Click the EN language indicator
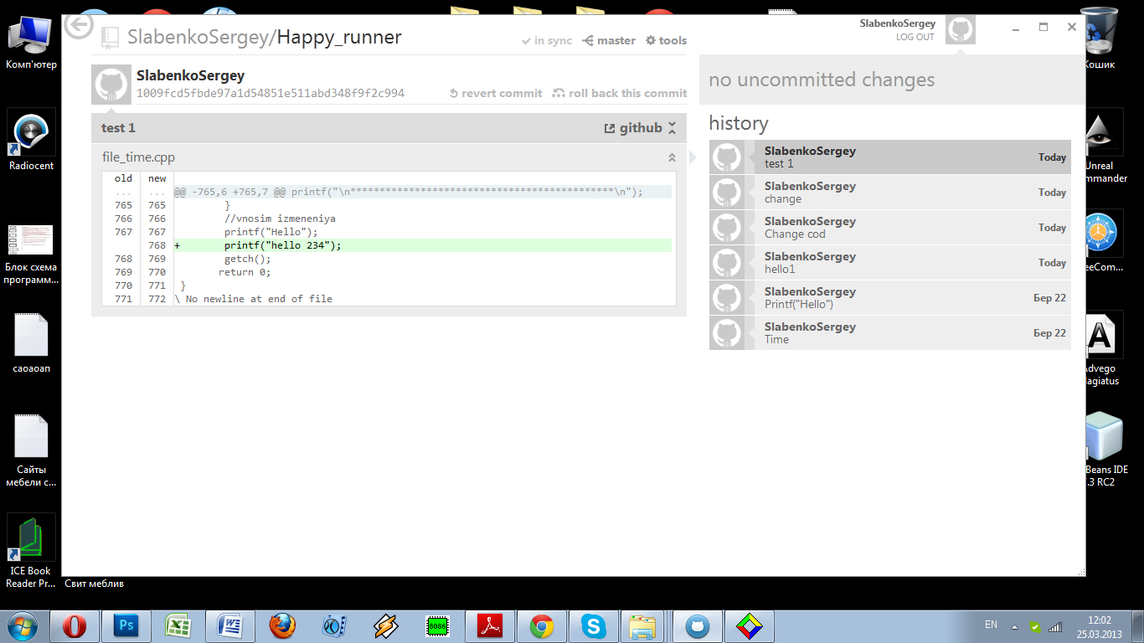Image resolution: width=1144 pixels, height=643 pixels. (991, 625)
